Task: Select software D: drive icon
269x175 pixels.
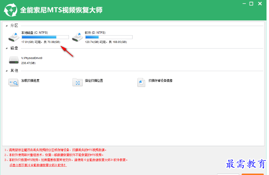Action: click(77, 37)
